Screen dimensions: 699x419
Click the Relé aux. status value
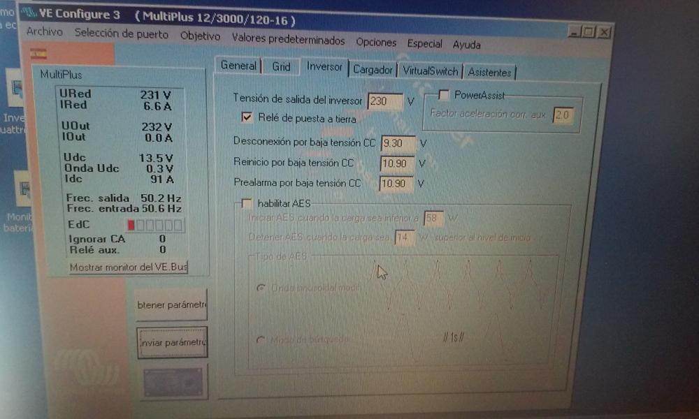[162, 250]
